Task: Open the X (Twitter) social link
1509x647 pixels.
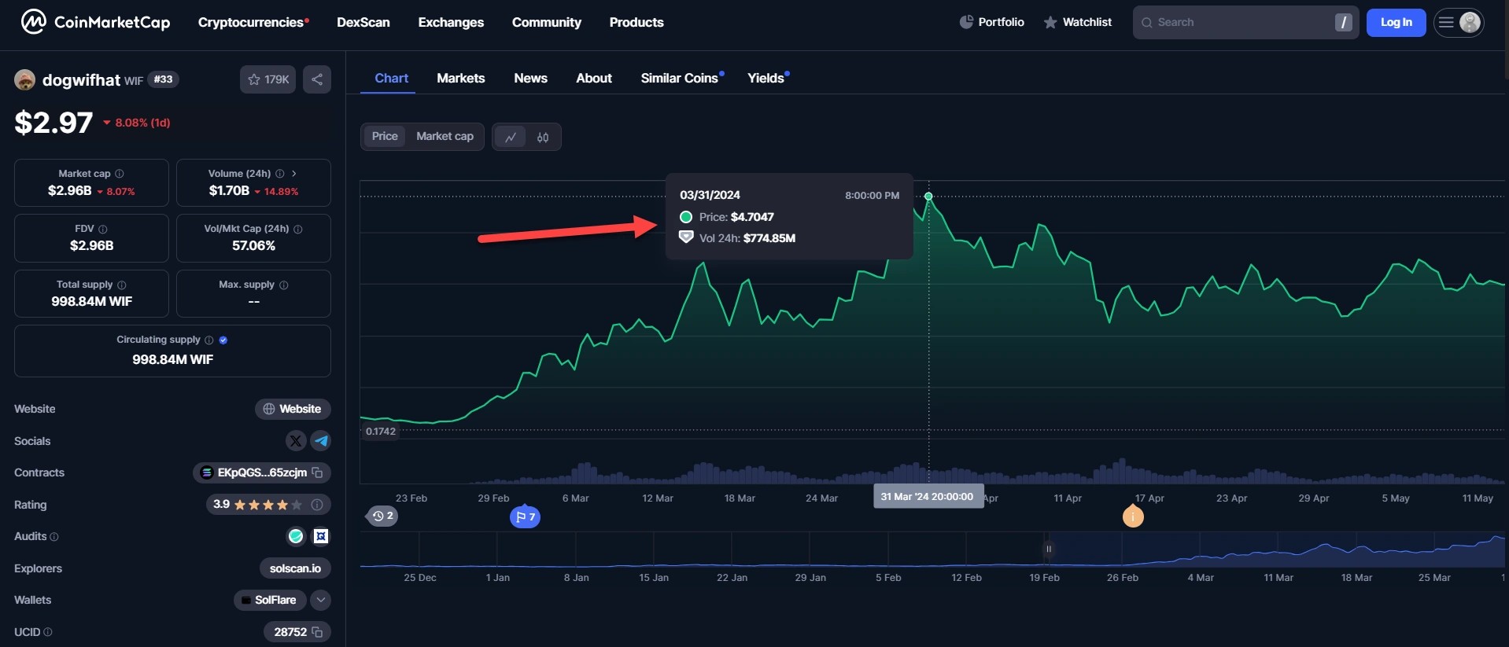Action: [296, 441]
